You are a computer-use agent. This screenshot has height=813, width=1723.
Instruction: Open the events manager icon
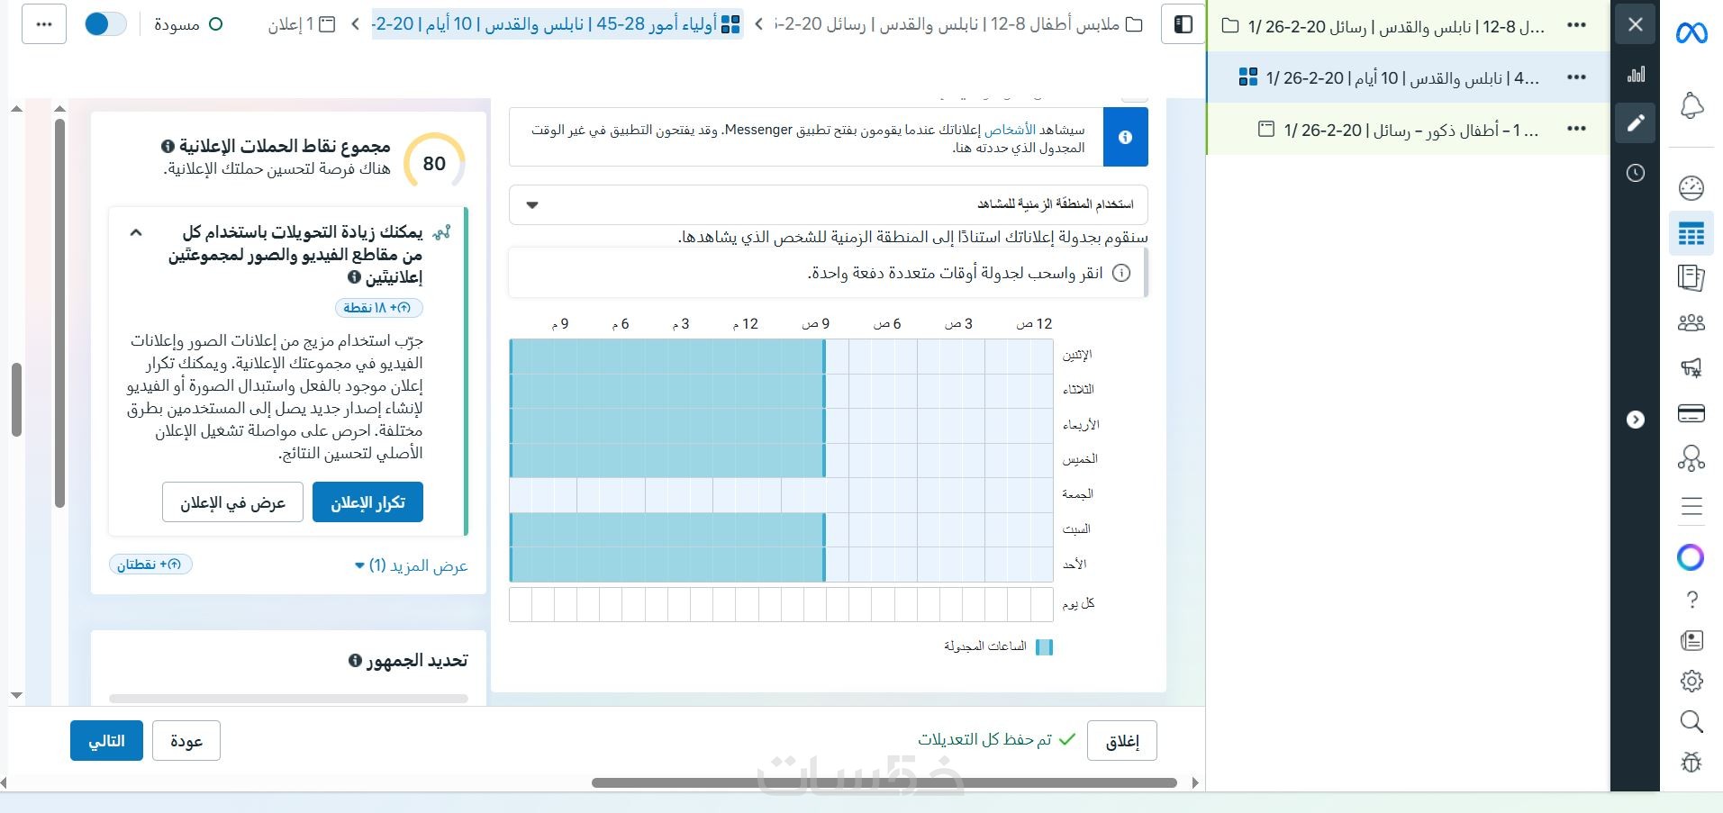pos(1691,459)
